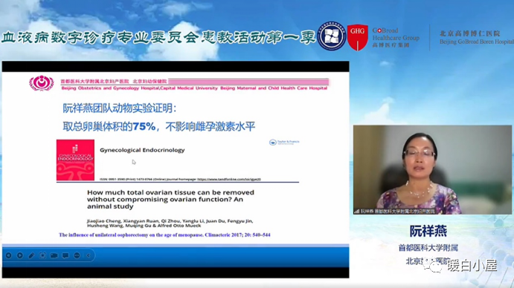
Task: Open more slideshow options ellipsis
Action: [77, 255]
